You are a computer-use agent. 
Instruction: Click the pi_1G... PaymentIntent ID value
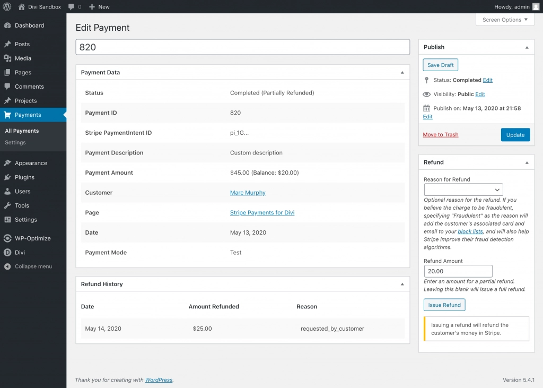(x=239, y=133)
